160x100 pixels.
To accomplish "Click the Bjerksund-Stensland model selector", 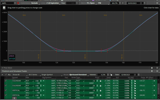I will (x=78, y=75).
